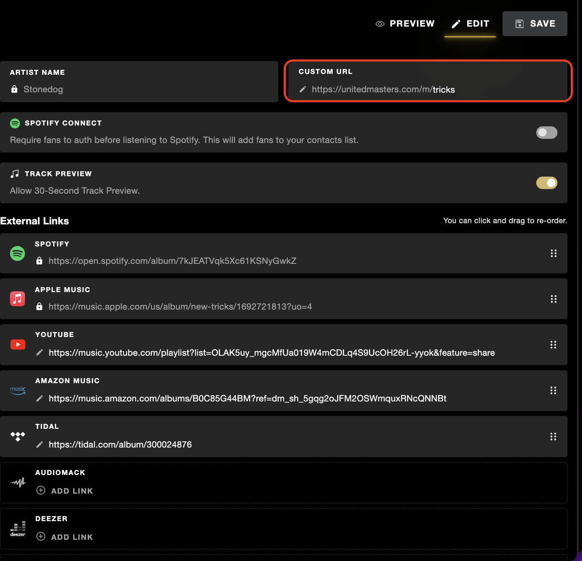Click the lock icon next to Stonedog

(15, 89)
